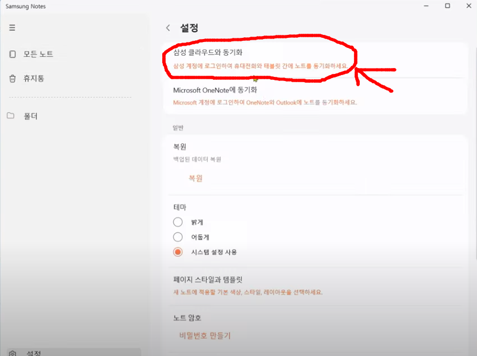Close the Samsung Notes window
Image resolution: width=477 pixels, height=356 pixels.
[x=469, y=6]
